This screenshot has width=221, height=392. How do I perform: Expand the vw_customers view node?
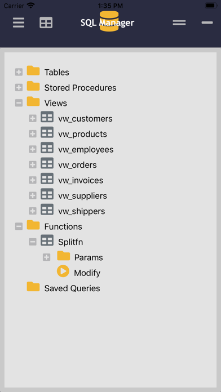(33, 118)
